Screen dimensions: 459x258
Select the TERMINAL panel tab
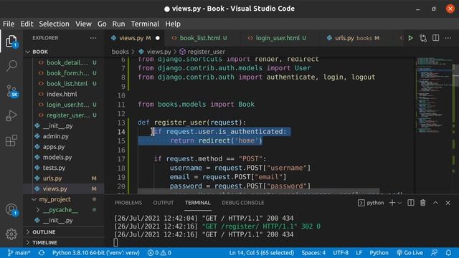[x=198, y=203]
